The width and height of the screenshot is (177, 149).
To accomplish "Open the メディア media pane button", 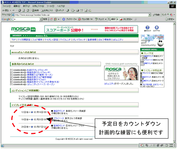I will coord(60,10).
